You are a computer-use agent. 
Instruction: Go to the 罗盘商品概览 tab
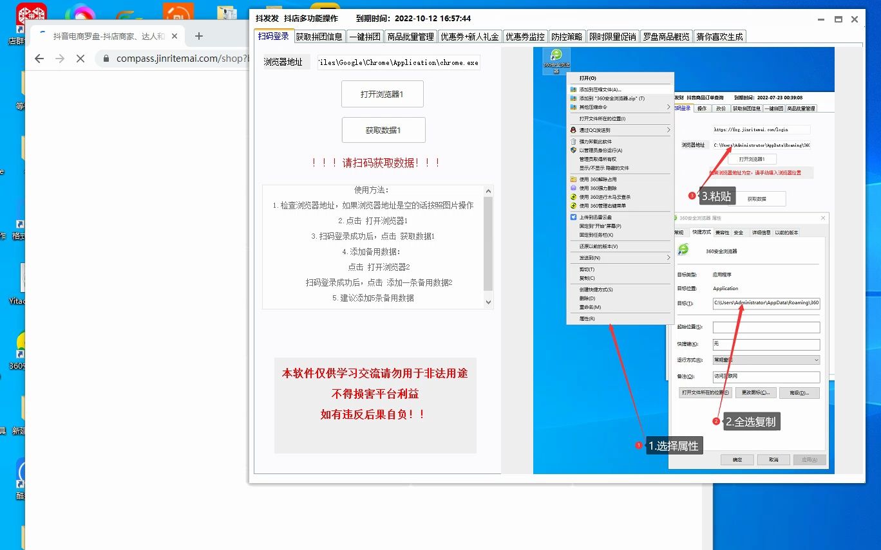point(667,37)
